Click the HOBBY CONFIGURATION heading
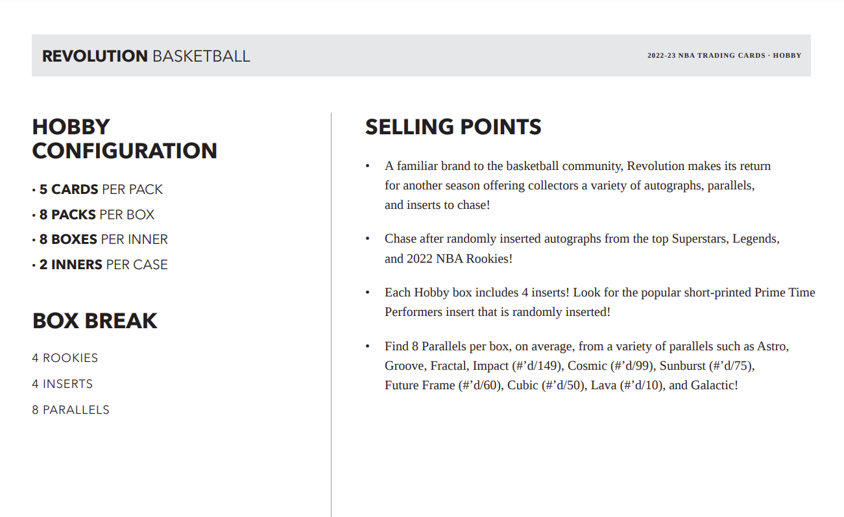 click(125, 139)
